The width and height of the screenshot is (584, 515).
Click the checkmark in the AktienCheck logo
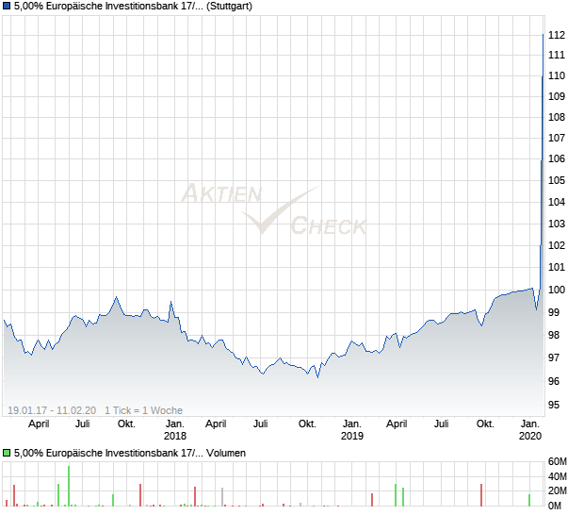pyautogui.click(x=280, y=210)
